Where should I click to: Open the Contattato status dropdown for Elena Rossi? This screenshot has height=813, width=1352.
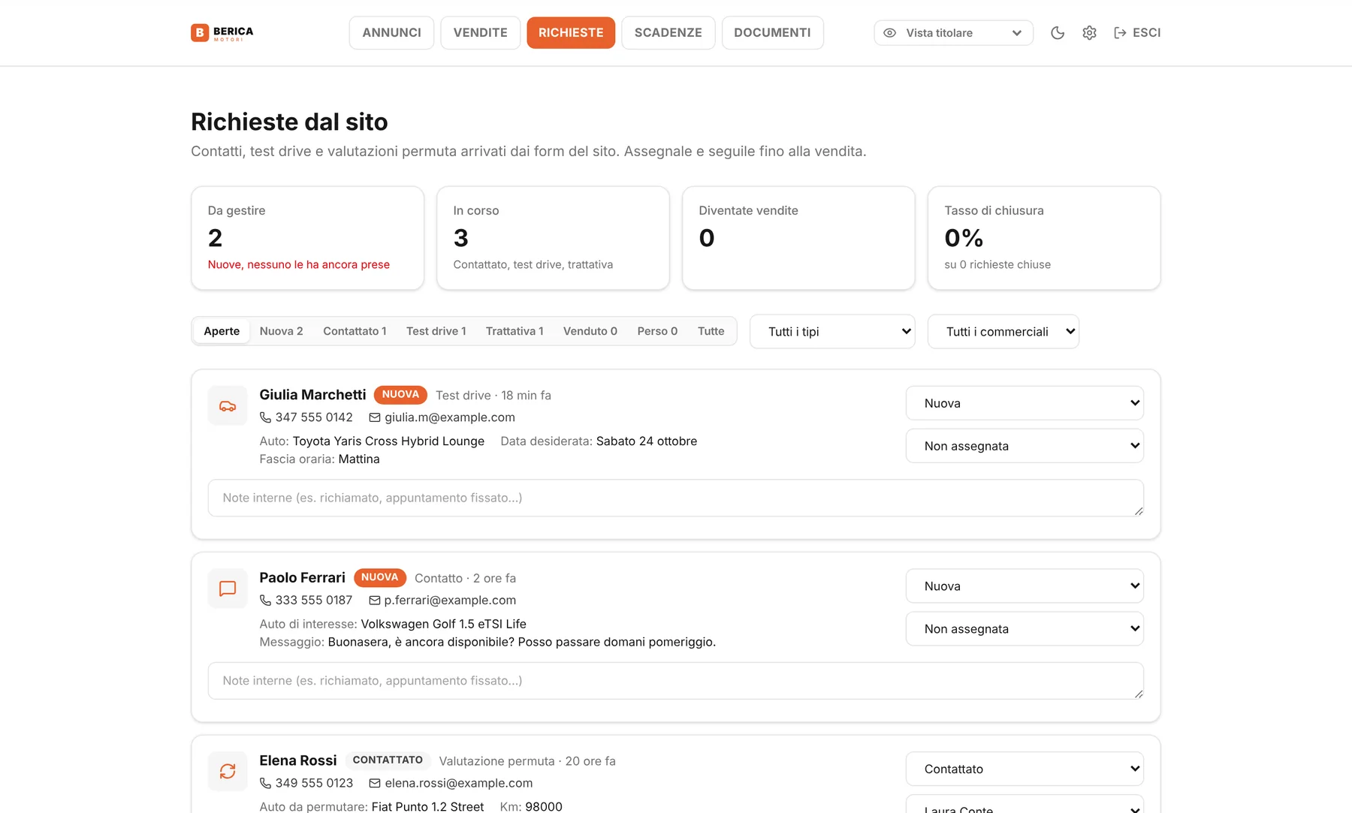click(1025, 769)
